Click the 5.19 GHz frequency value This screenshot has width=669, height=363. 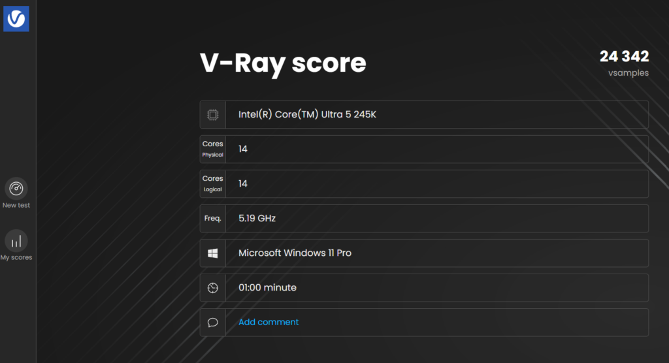tap(257, 219)
